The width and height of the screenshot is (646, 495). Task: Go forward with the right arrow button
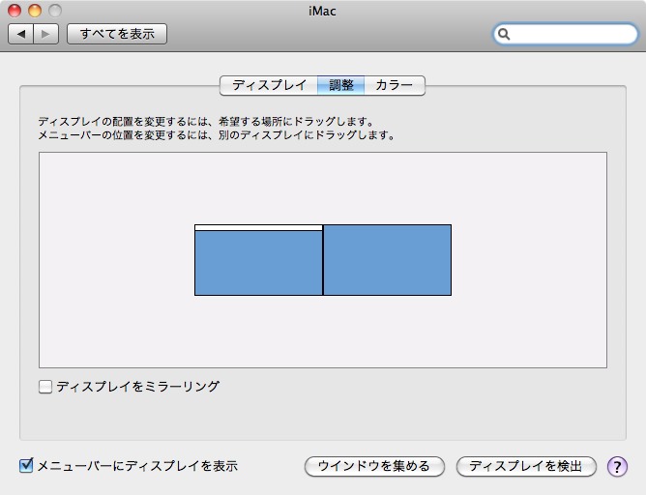(46, 34)
